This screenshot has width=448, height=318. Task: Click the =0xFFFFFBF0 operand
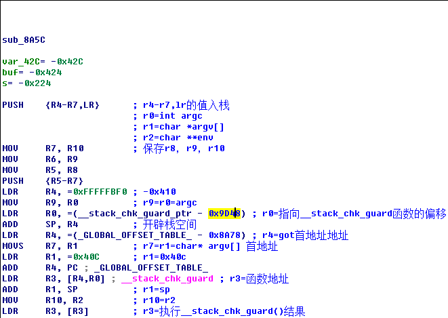(97, 192)
